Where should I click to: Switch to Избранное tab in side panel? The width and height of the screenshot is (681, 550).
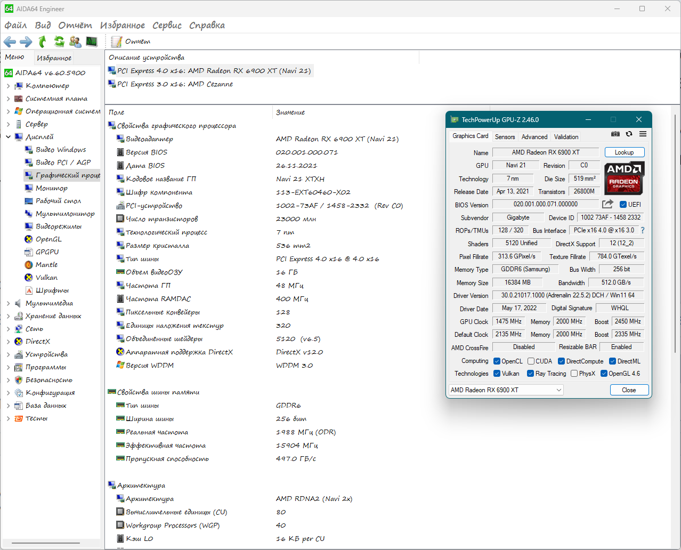pyautogui.click(x=54, y=58)
